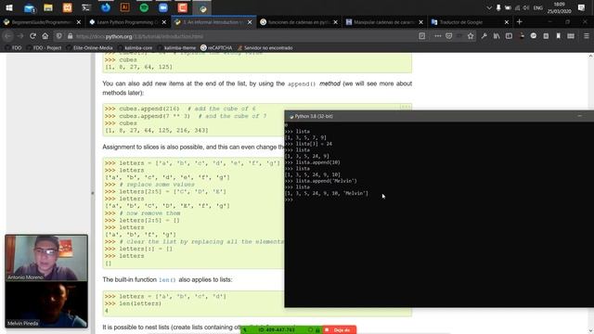Screen dimensions: 594x334
Task: Open the FDO - Project bookmark
Action: point(44,48)
